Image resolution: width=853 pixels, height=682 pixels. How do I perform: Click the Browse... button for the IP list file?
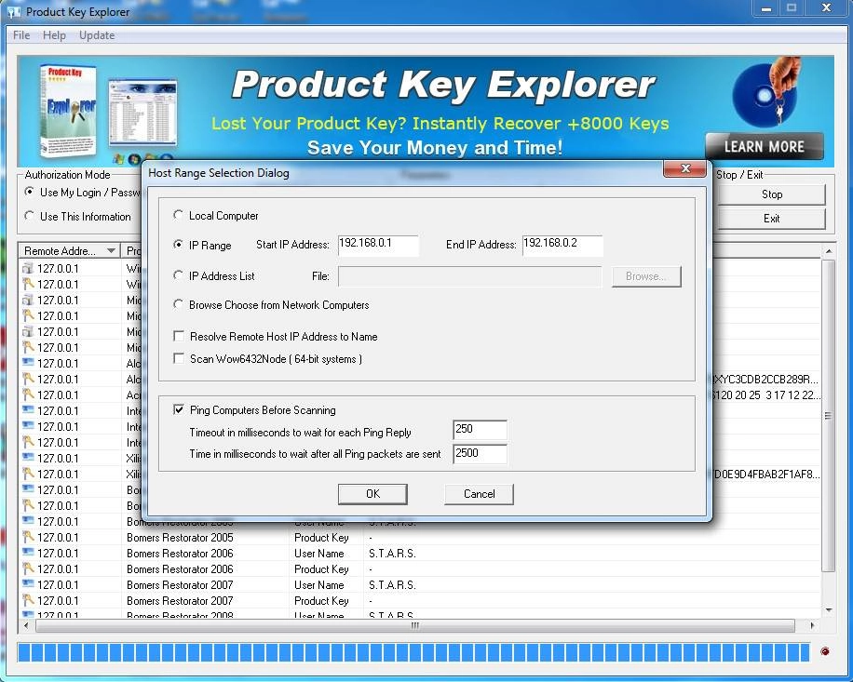click(646, 276)
